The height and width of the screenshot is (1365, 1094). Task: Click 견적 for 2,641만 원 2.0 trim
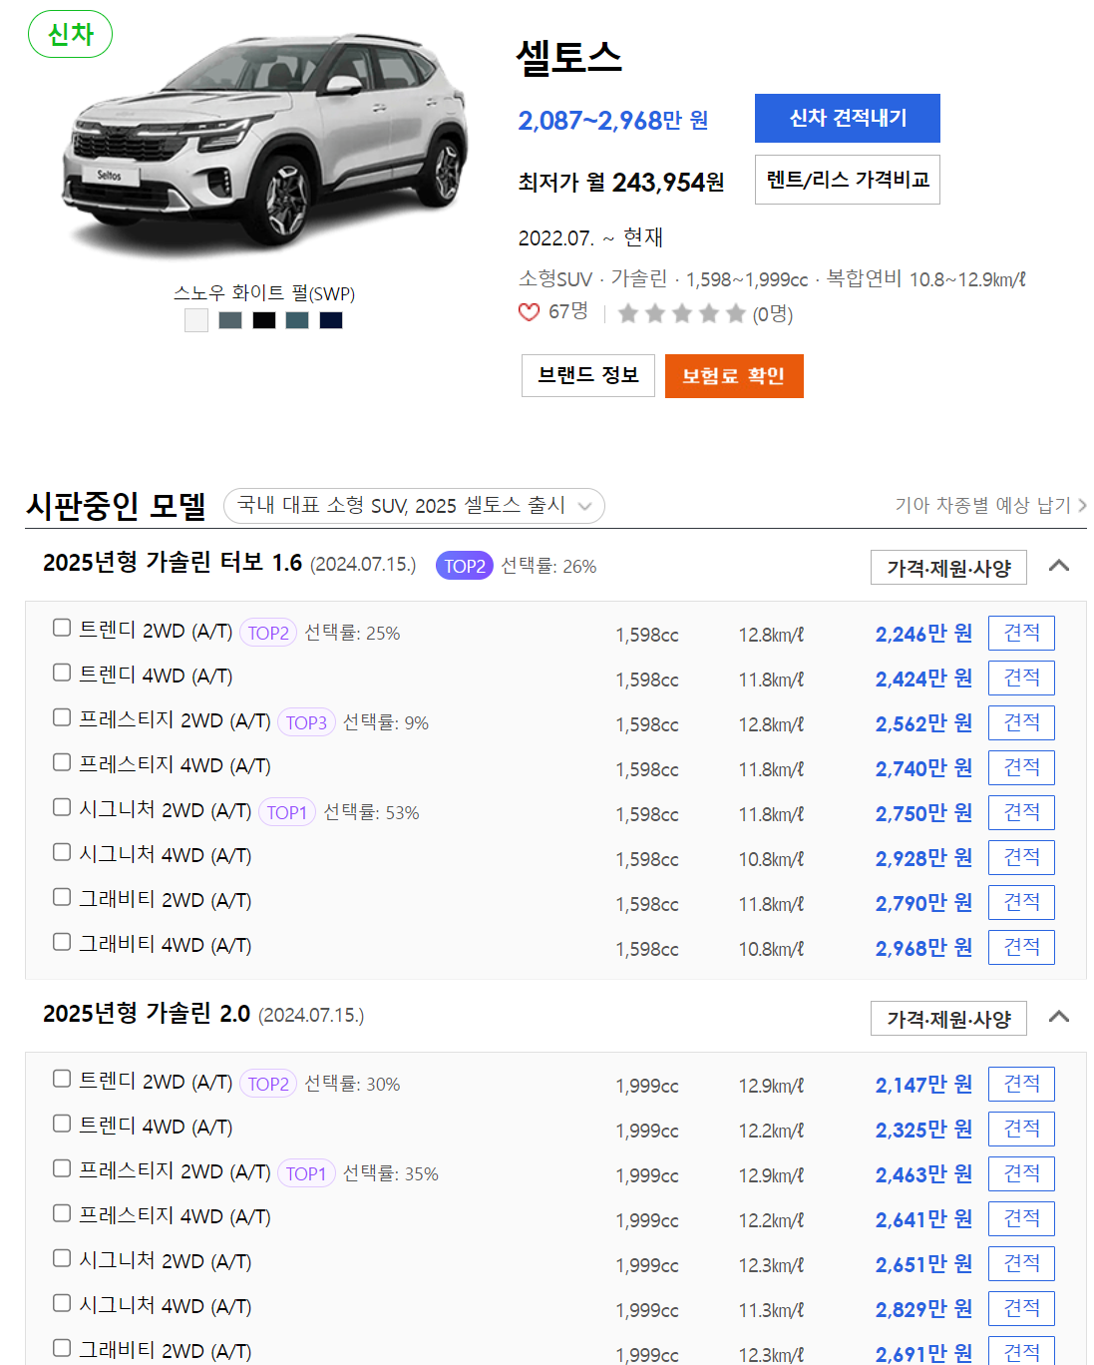(1021, 1219)
